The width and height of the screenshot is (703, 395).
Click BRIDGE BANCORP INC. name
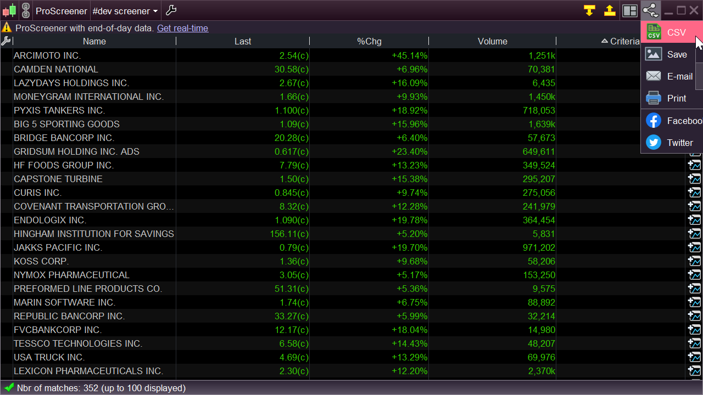(64, 138)
